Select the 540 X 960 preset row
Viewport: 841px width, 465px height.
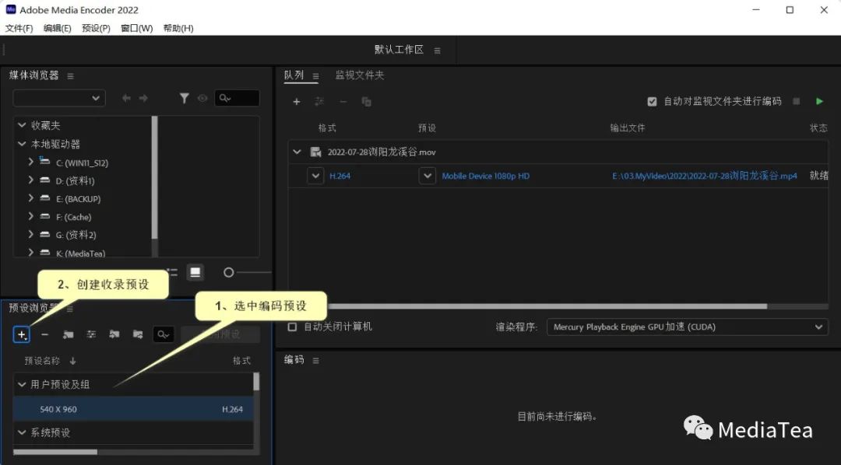pyautogui.click(x=133, y=409)
